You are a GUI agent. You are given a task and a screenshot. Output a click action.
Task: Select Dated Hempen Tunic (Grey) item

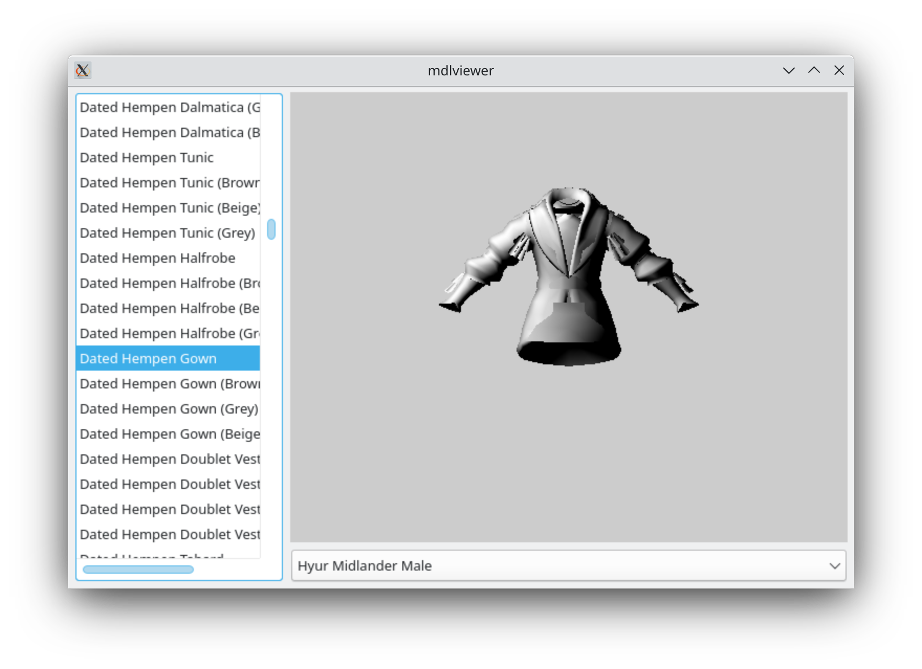168,233
